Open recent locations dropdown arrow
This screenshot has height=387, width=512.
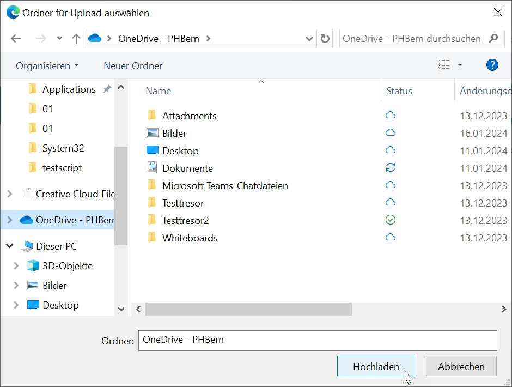pos(59,39)
